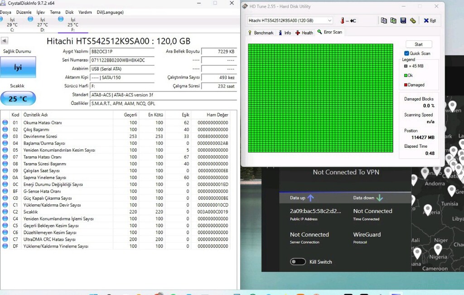464x295 pixels.
Task: Click raw value 003A000C0019
Action: point(213,212)
